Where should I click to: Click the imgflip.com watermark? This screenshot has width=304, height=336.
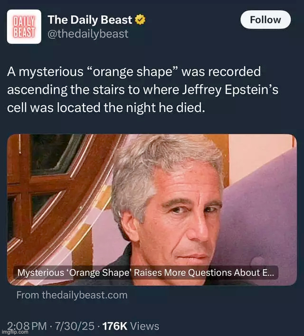click(x=15, y=332)
